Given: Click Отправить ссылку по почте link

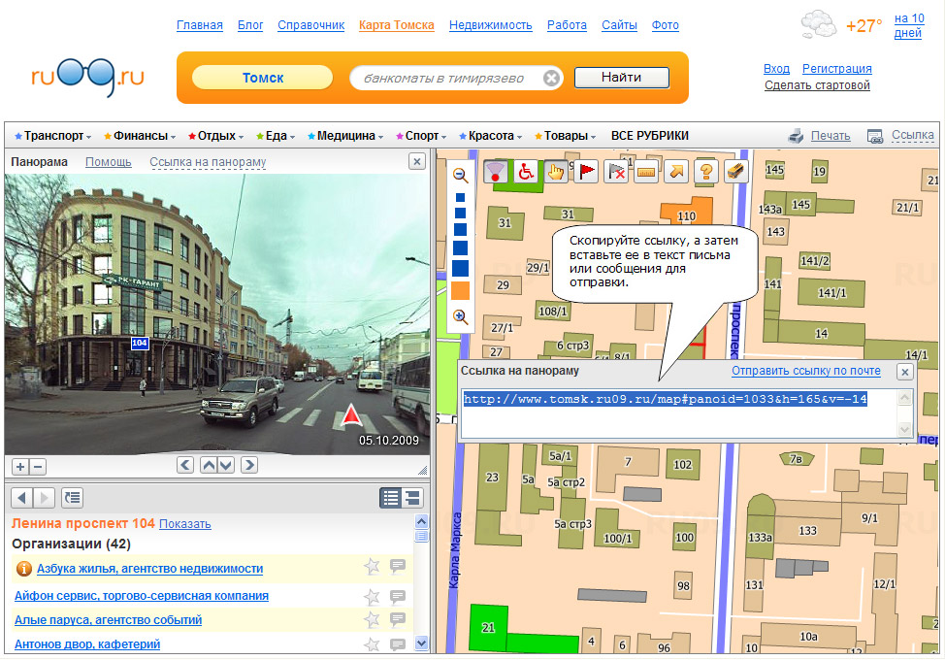Looking at the screenshot, I should (805, 371).
